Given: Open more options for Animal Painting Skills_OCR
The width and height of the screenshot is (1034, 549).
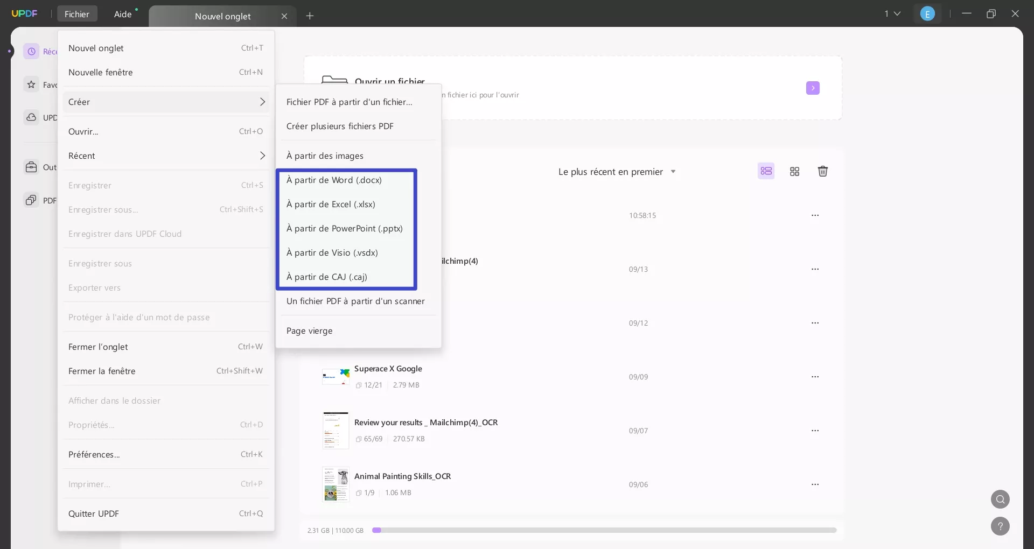Looking at the screenshot, I should (815, 484).
